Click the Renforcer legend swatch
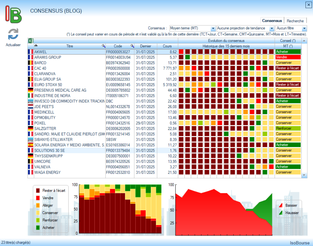 (38, 220)
